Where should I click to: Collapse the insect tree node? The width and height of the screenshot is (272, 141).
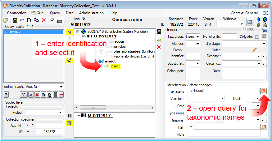point(96,61)
